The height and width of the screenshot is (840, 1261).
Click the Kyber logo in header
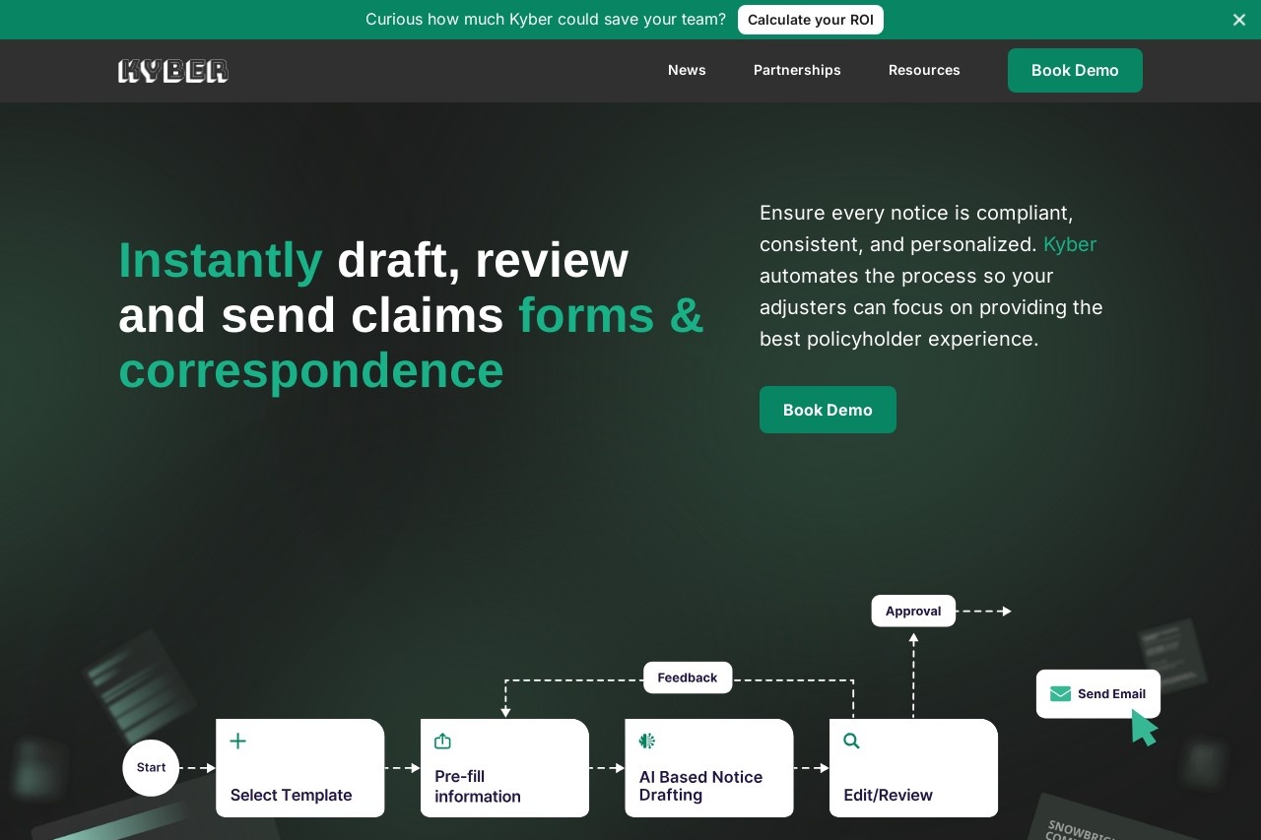point(173,71)
